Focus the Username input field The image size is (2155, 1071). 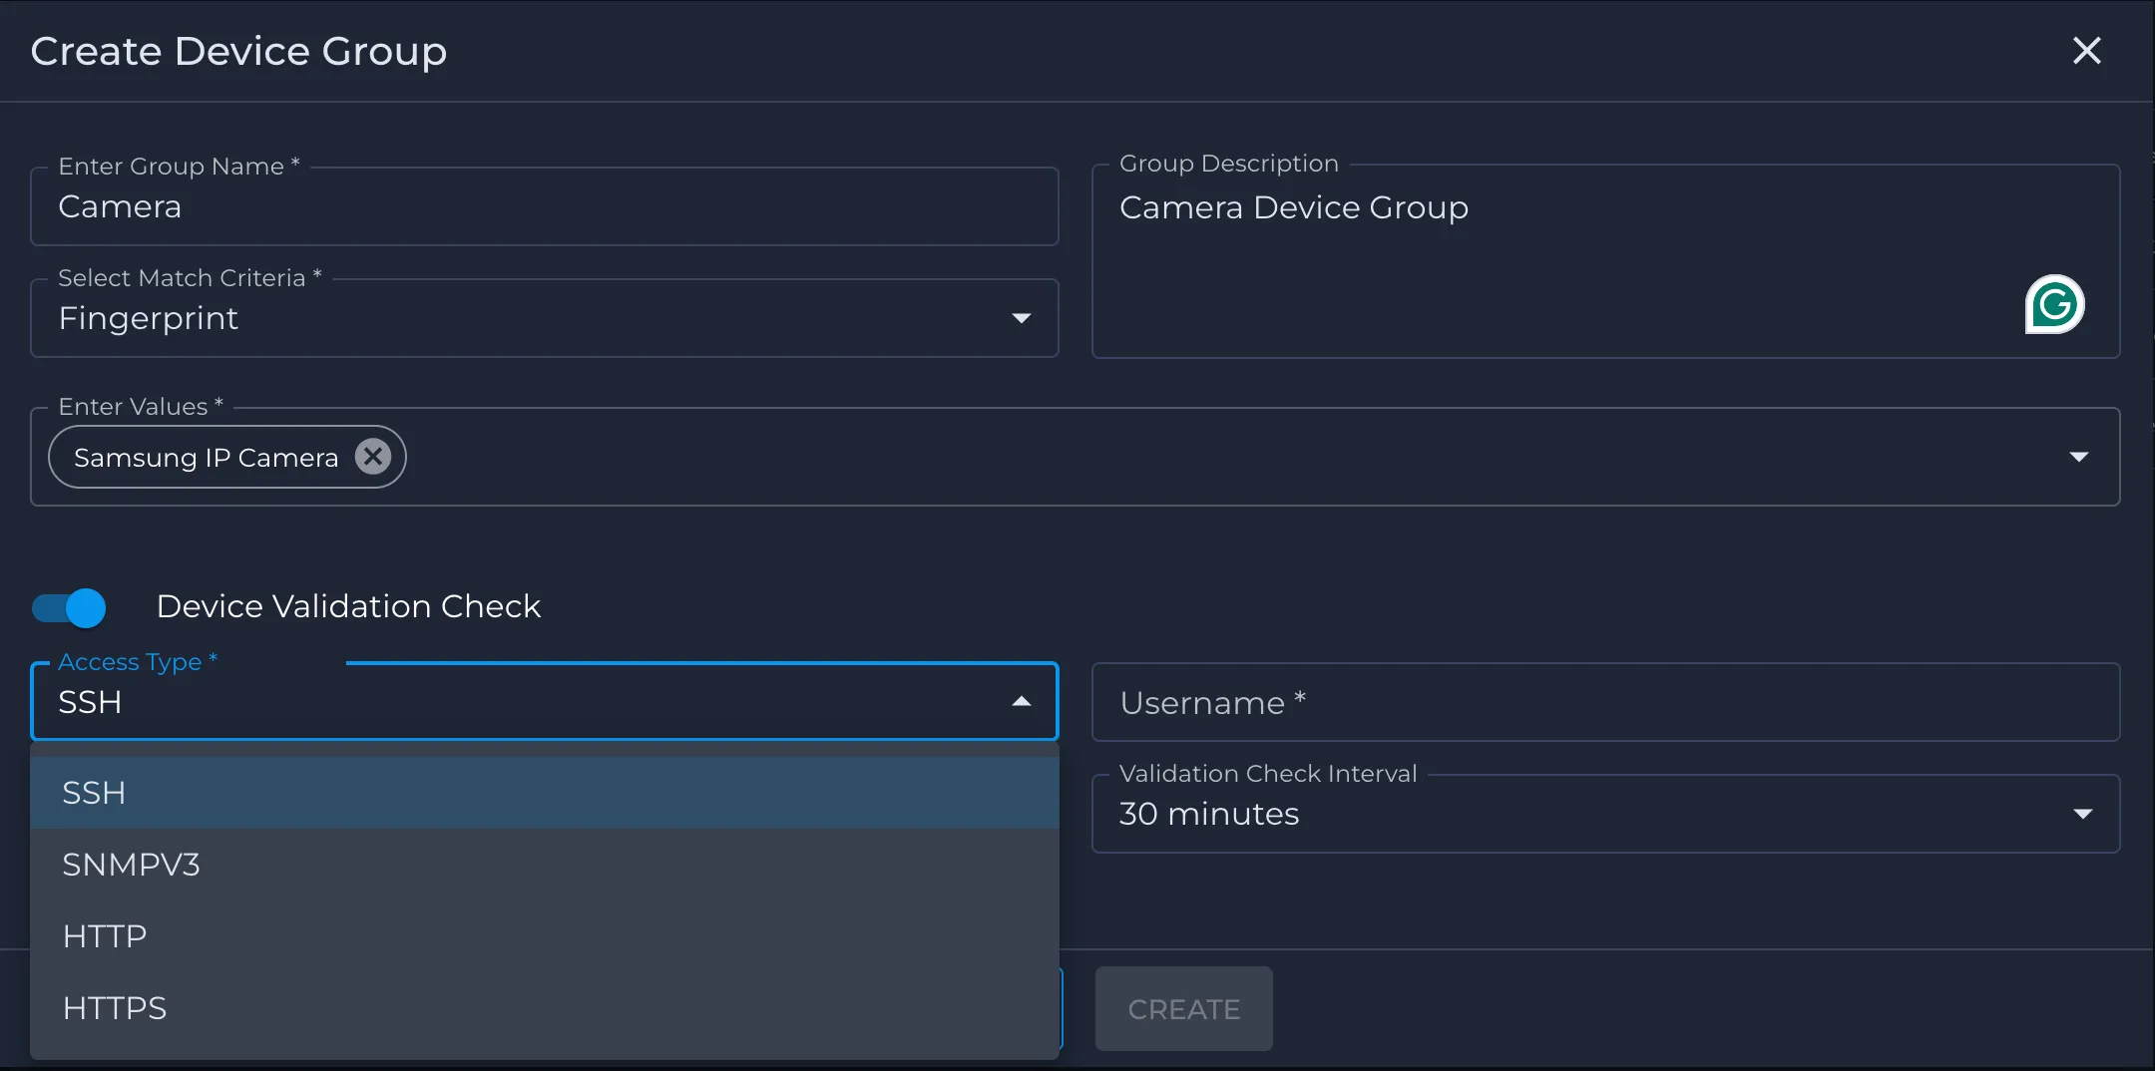pyautogui.click(x=1605, y=702)
